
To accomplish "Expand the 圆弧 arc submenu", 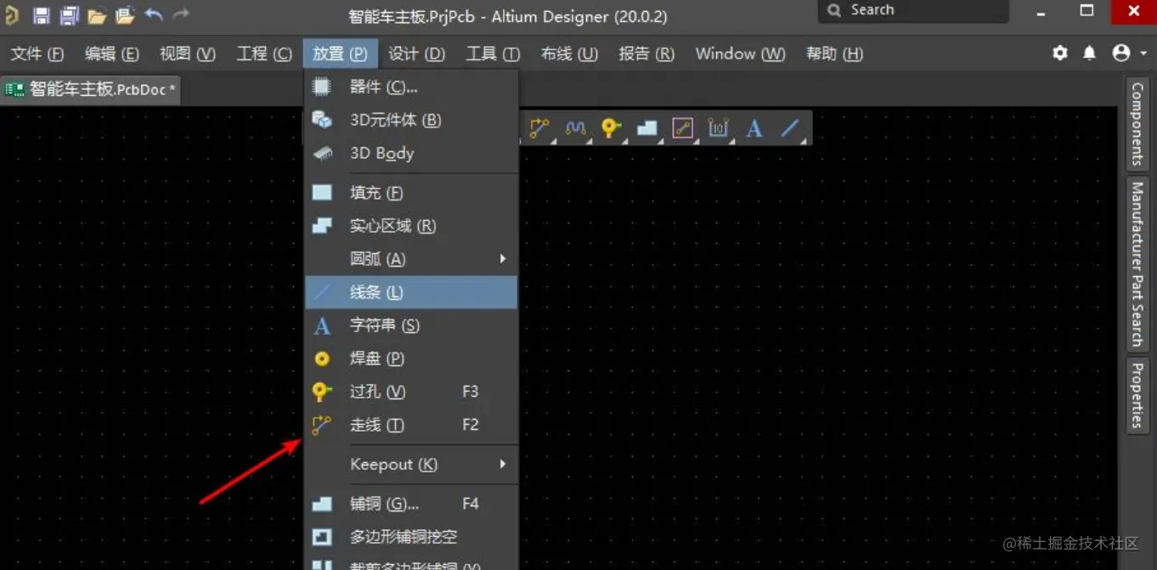I will (x=501, y=258).
